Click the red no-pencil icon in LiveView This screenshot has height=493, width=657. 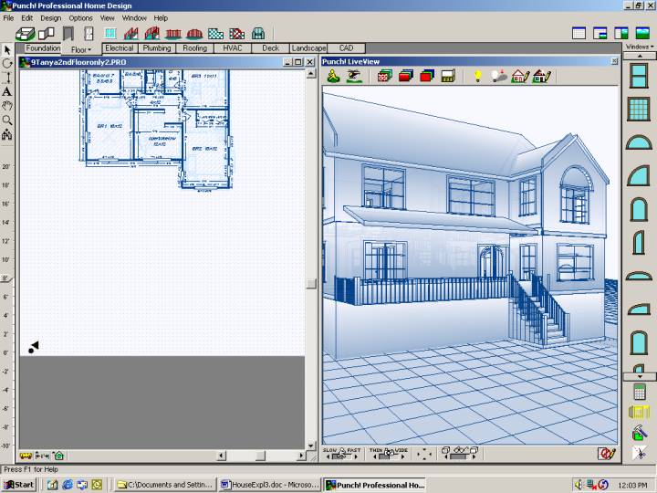click(606, 454)
